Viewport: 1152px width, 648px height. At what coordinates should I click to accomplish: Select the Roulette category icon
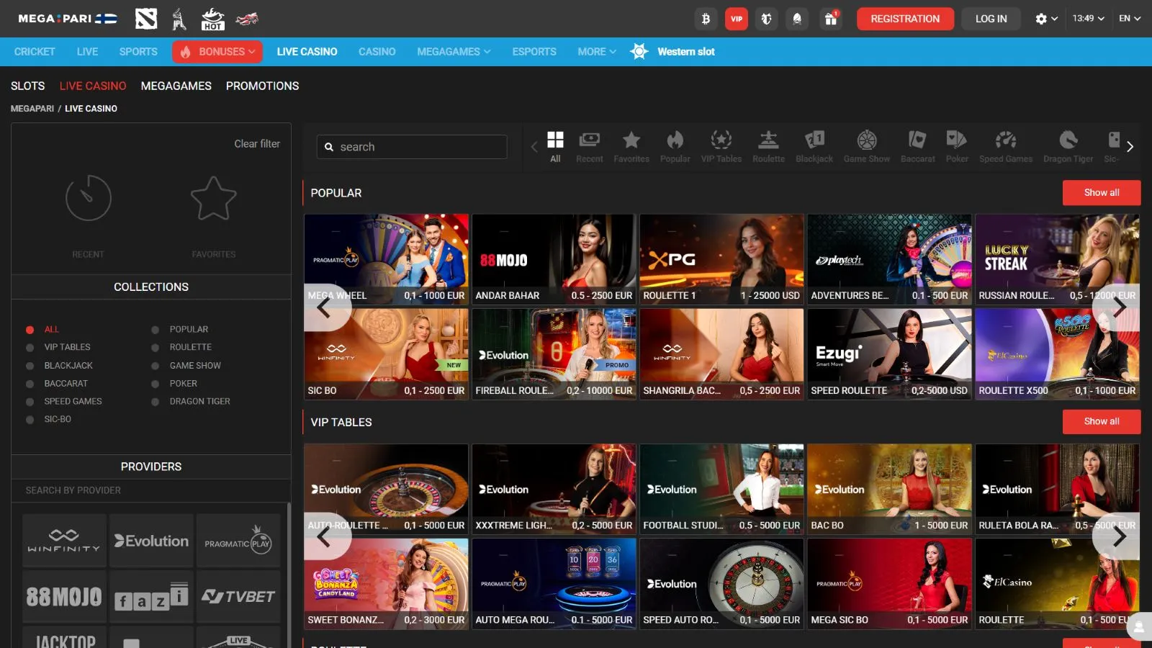coord(768,146)
